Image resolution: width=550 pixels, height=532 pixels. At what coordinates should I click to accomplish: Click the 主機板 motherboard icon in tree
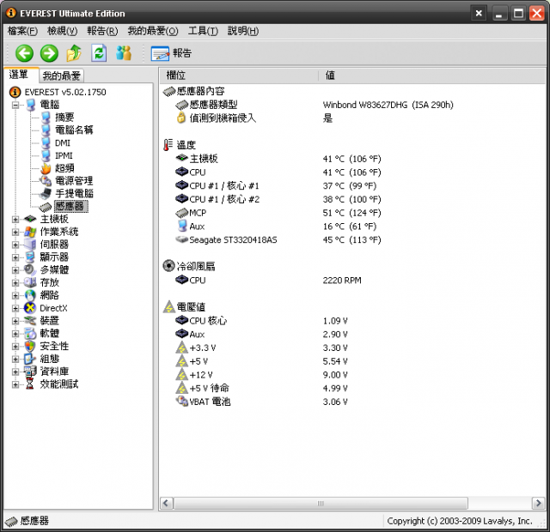point(30,219)
